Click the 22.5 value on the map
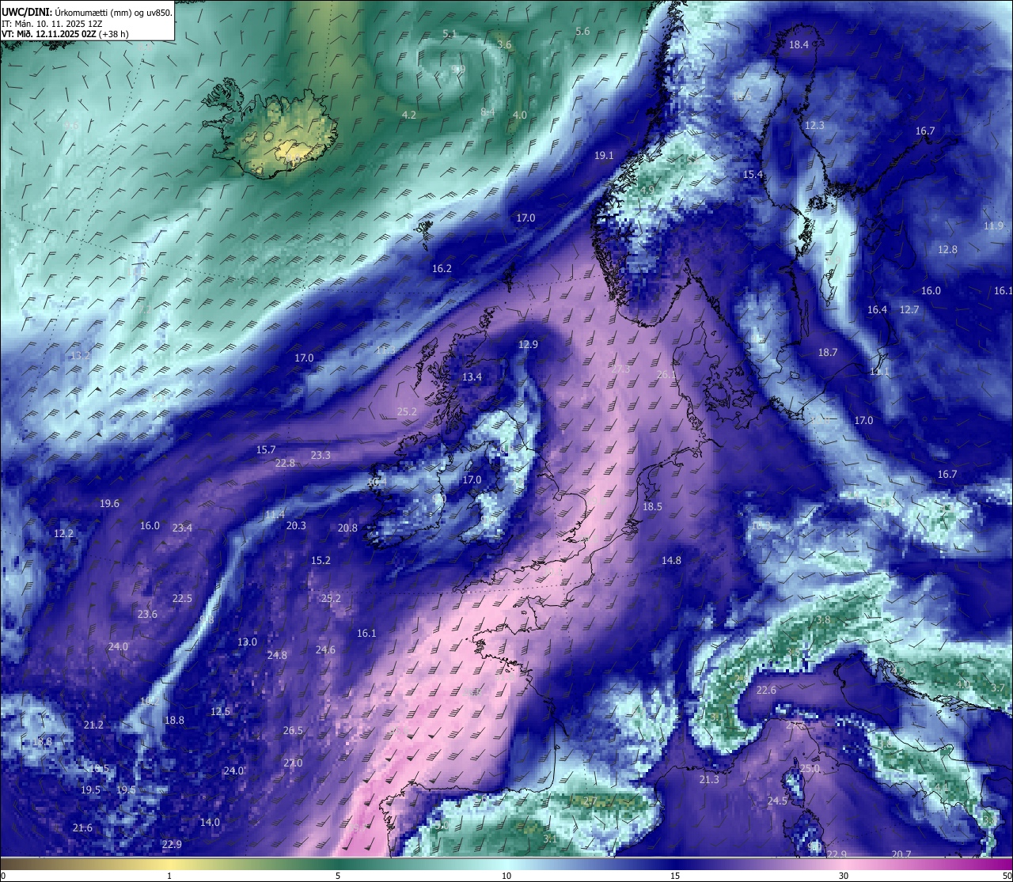Viewport: 1013px width, 882px height. pos(182,599)
